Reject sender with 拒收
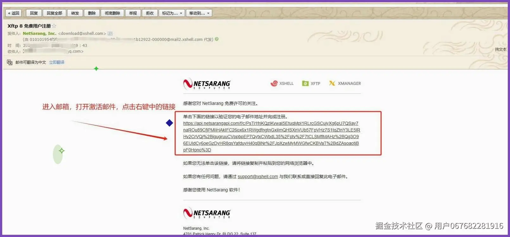Screen dimensions: 510x237 coord(150,13)
